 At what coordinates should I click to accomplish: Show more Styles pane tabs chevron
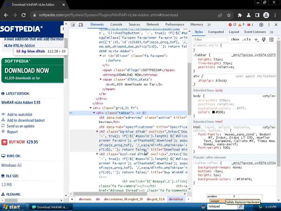(271, 32)
